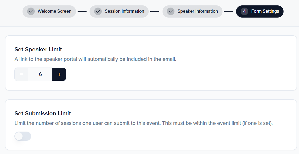Click the connector line before Form Settings
This screenshot has height=154, width=299.
228,12
